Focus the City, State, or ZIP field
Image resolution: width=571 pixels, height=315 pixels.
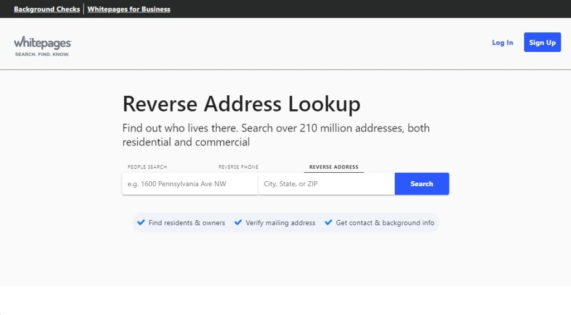point(327,184)
